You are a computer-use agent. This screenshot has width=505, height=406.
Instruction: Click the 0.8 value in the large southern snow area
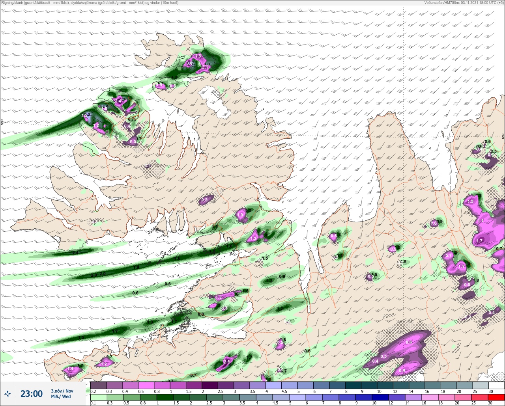[x=409, y=342]
